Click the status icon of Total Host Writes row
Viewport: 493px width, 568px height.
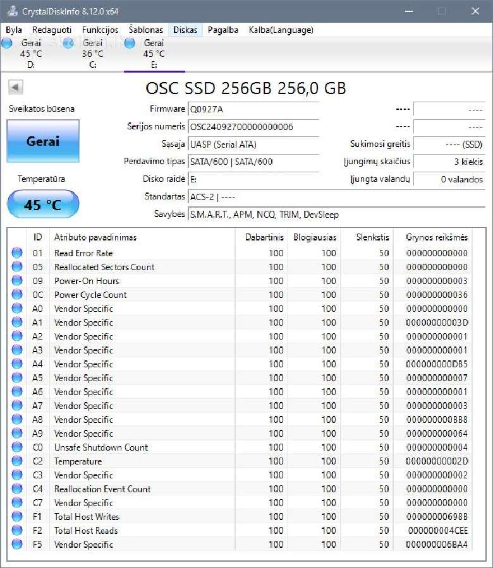tap(17, 516)
